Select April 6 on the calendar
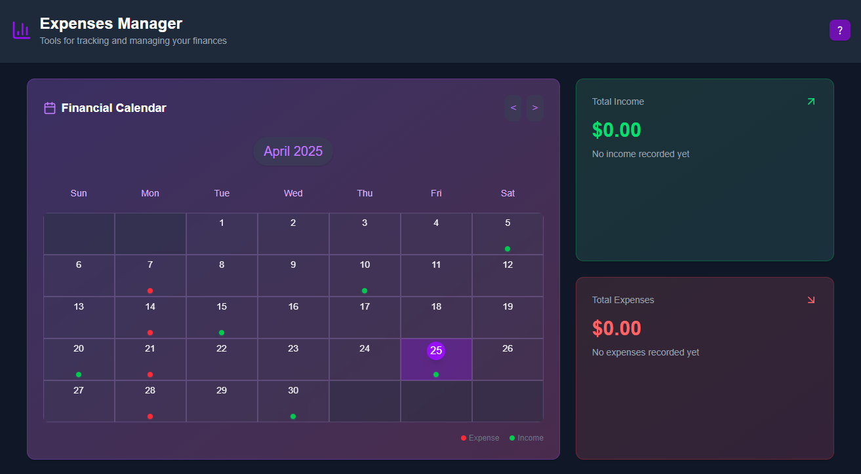The width and height of the screenshot is (861, 474). pyautogui.click(x=79, y=276)
